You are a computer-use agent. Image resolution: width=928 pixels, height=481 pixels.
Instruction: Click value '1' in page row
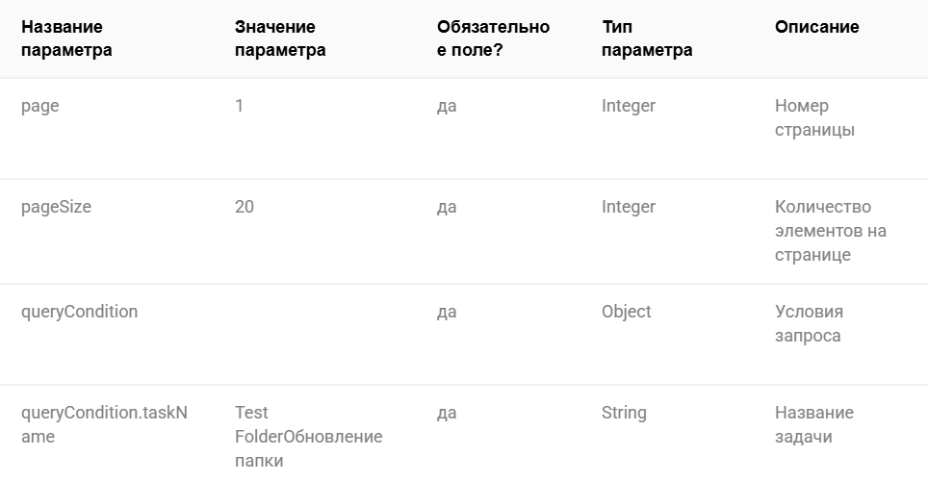pyautogui.click(x=239, y=106)
